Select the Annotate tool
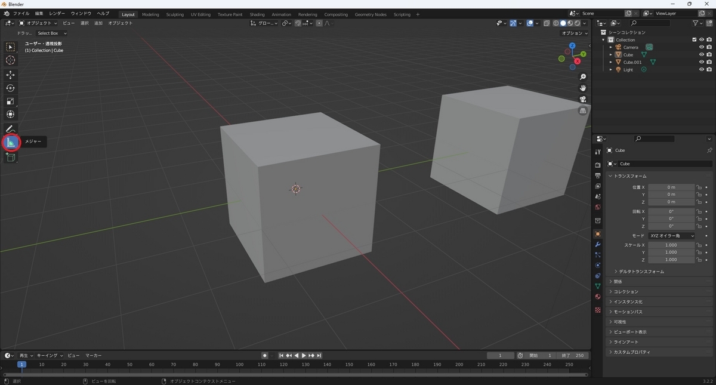The height and width of the screenshot is (385, 716). [x=11, y=129]
